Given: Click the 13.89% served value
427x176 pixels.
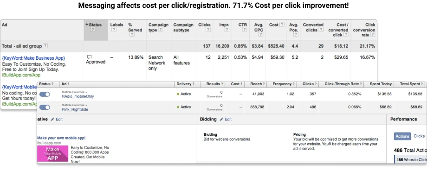Looking at the screenshot, I should click(136, 57).
